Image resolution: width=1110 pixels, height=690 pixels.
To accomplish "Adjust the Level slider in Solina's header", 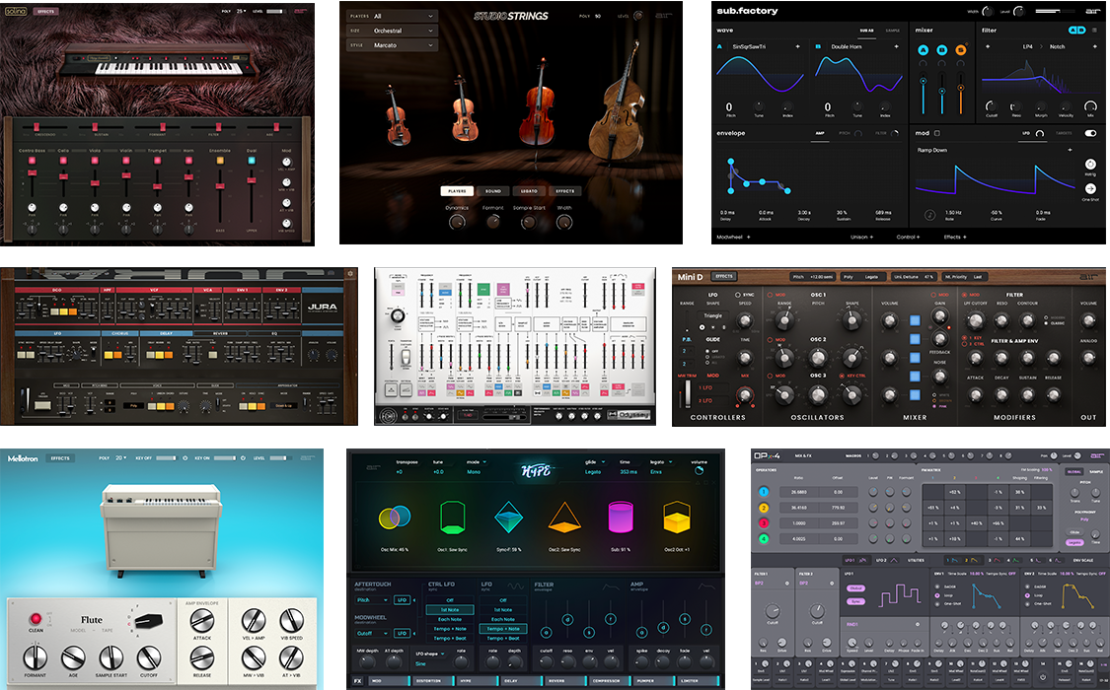I will tap(276, 11).
